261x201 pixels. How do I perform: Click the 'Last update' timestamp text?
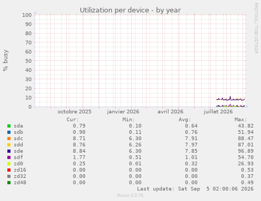tap(195, 189)
